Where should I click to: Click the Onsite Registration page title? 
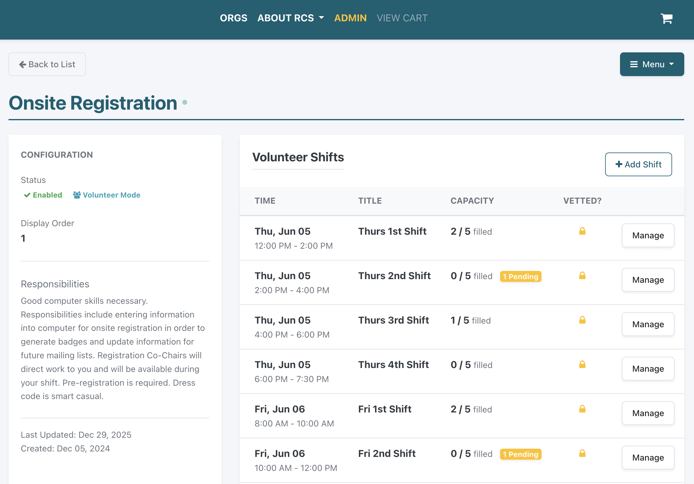tap(93, 103)
